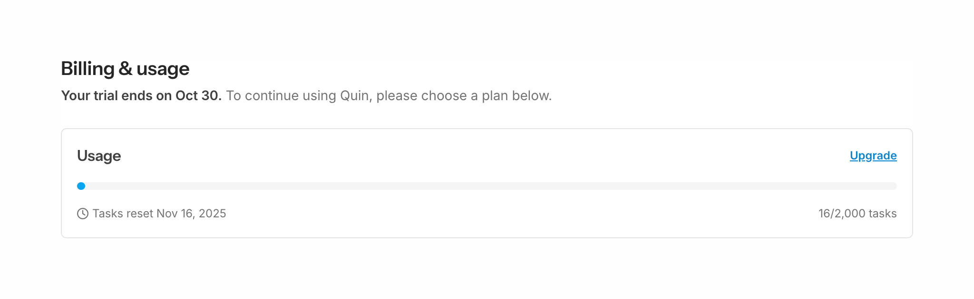The height and width of the screenshot is (299, 974).
Task: Click the Usage card title
Action: [99, 156]
